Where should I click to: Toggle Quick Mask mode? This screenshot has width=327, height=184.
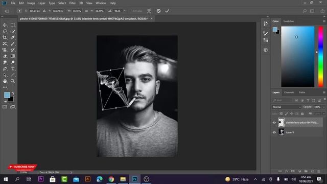click(5, 107)
